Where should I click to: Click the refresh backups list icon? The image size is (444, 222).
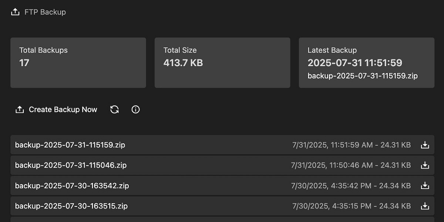coord(114,110)
